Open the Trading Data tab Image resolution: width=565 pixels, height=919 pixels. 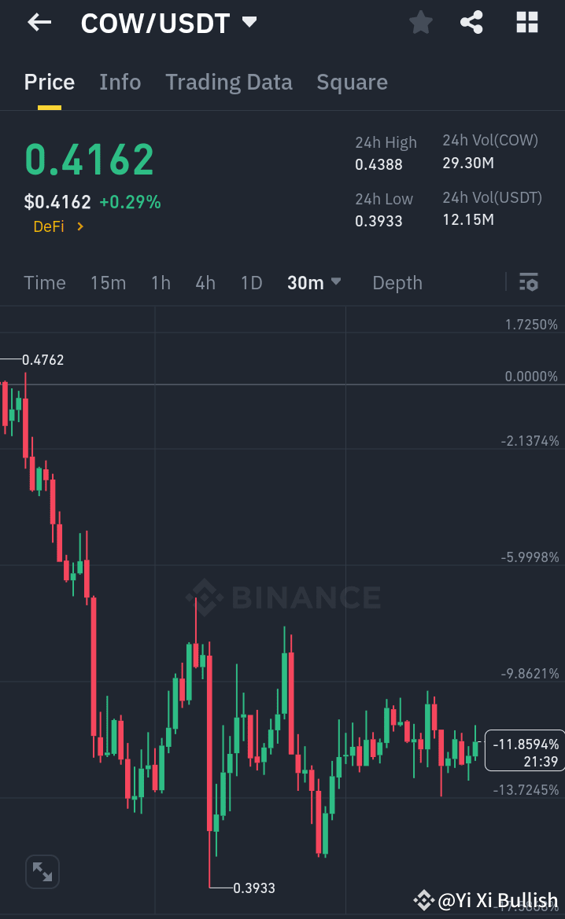tap(228, 82)
